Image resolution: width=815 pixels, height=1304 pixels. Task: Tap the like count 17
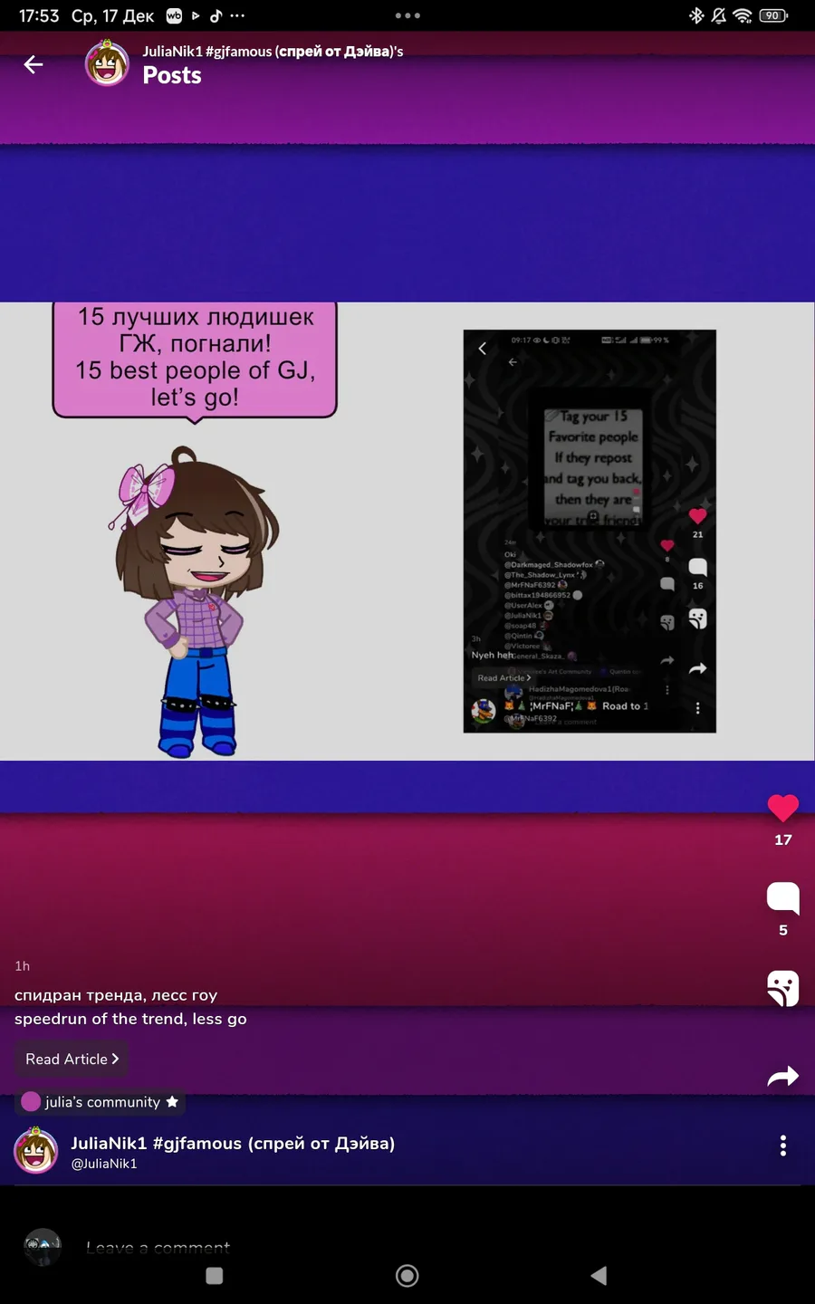(783, 839)
